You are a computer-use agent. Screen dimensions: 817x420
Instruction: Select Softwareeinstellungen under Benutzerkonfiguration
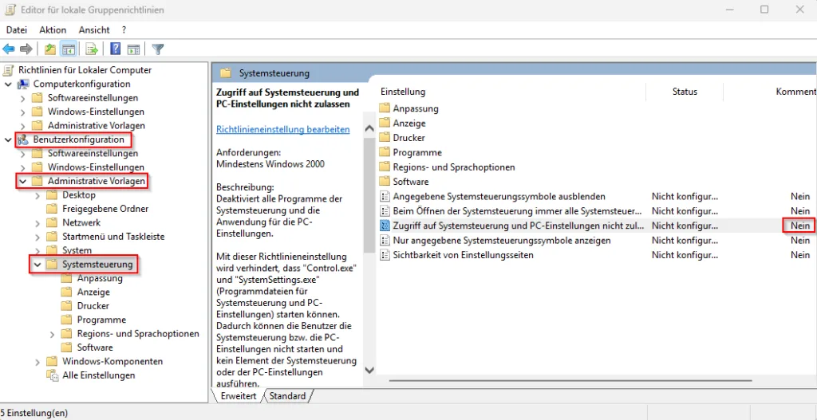(93, 154)
